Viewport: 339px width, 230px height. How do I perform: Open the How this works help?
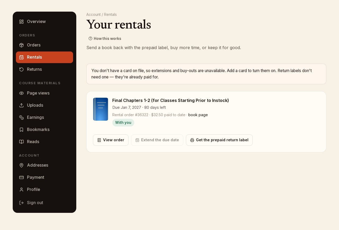coord(105,39)
